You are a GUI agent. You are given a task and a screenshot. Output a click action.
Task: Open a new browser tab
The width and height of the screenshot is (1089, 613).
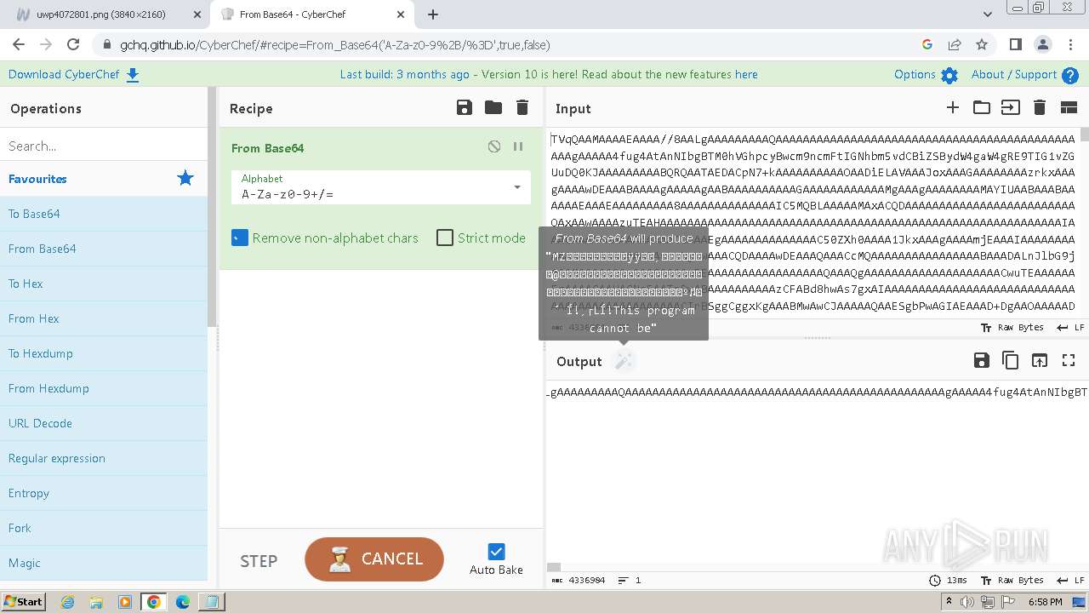coord(433,14)
